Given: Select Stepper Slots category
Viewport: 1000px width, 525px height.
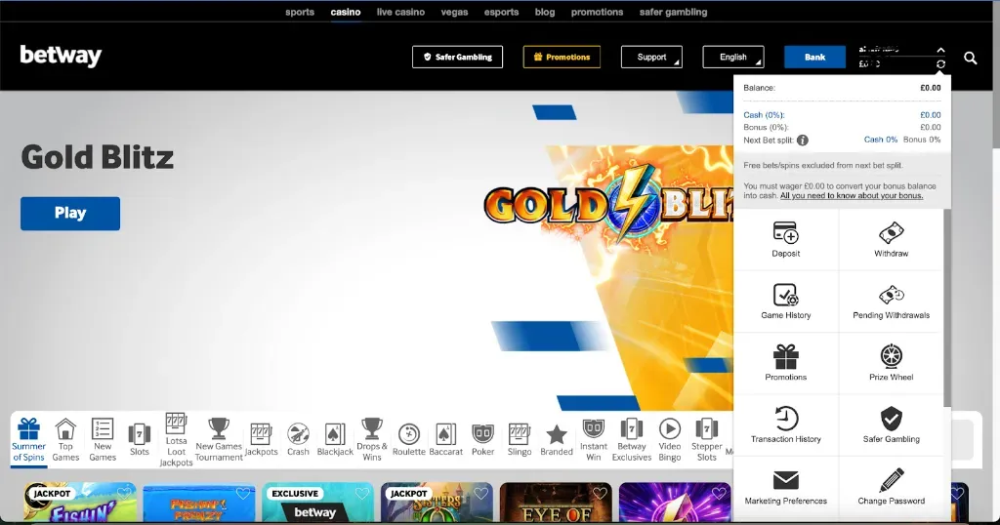Looking at the screenshot, I should (707, 440).
